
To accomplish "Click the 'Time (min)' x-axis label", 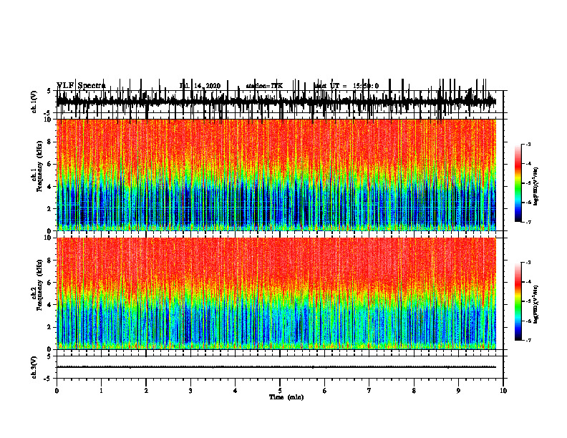I will 286,397.
